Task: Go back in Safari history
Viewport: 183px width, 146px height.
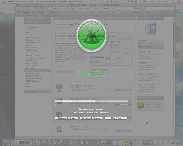Action: click(18, 8)
